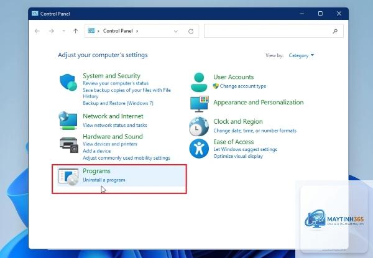373x258 pixels.
Task: Refresh the Control Panel view
Action: click(191, 31)
